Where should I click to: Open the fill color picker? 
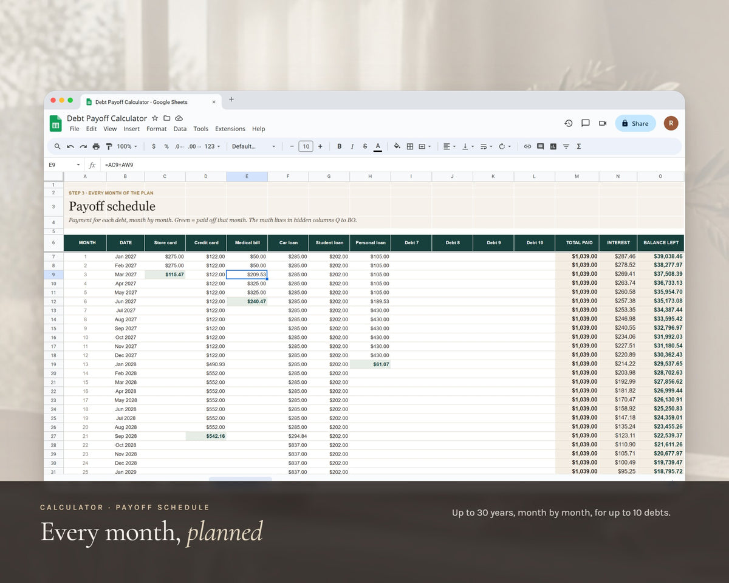click(x=397, y=146)
